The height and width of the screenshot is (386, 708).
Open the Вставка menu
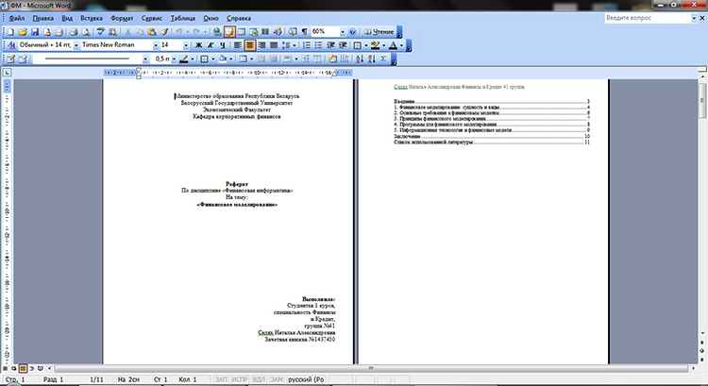92,18
